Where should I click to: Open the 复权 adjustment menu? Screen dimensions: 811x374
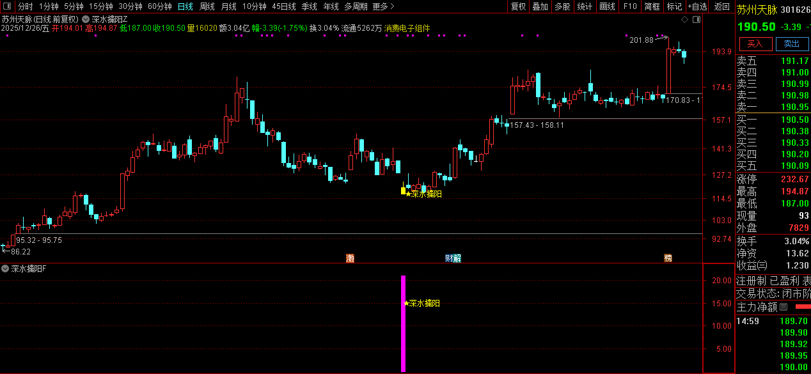click(x=518, y=6)
